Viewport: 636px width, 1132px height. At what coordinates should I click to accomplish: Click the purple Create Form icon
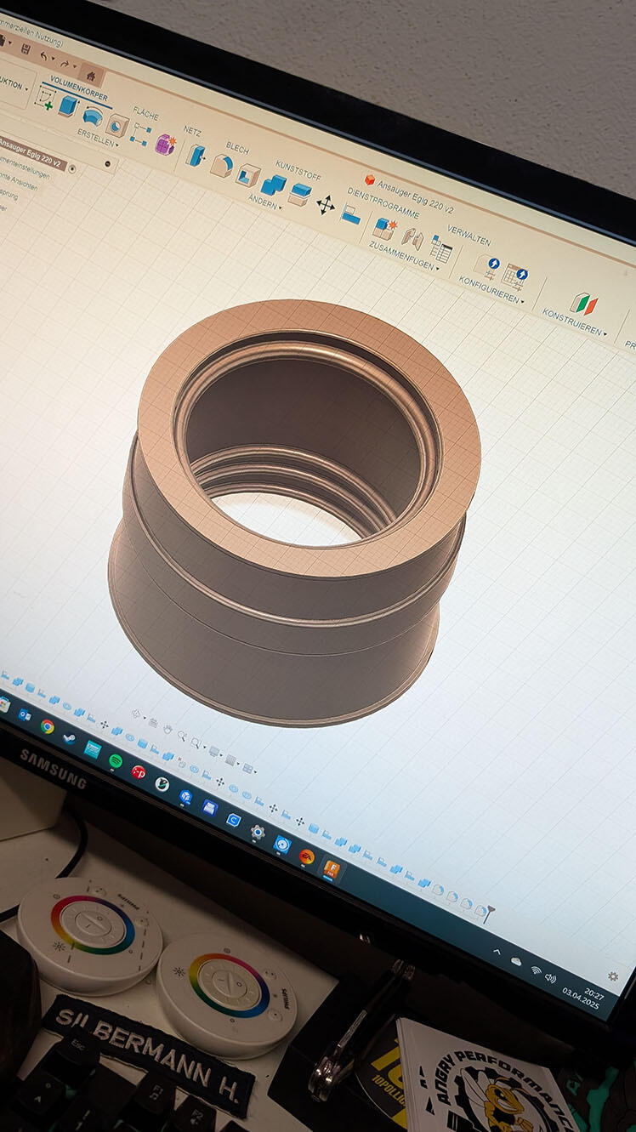tap(165, 144)
